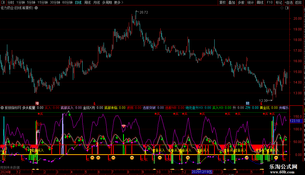Screen dimensions: 305x175
Task: Select the 5分钟 period tab
Action: tap(31, 2)
